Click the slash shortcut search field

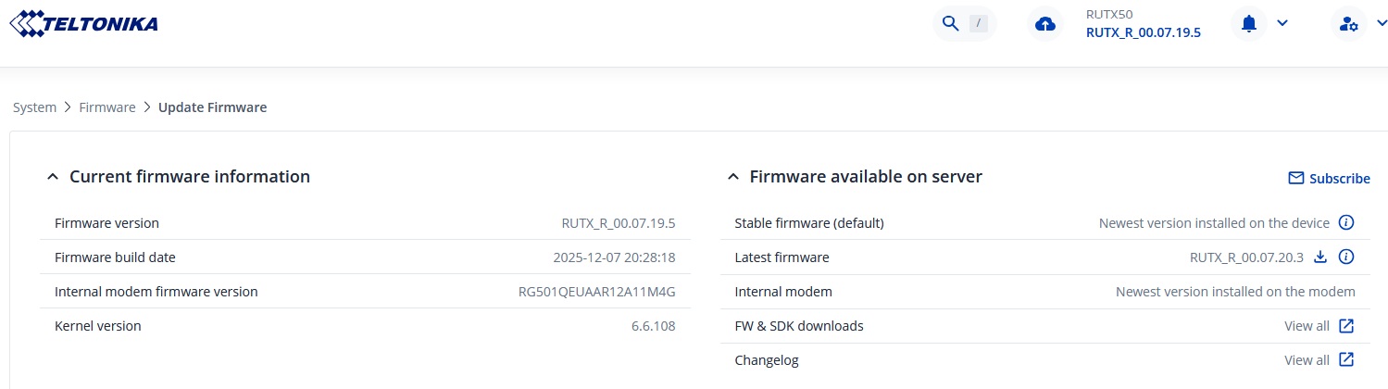tap(979, 24)
